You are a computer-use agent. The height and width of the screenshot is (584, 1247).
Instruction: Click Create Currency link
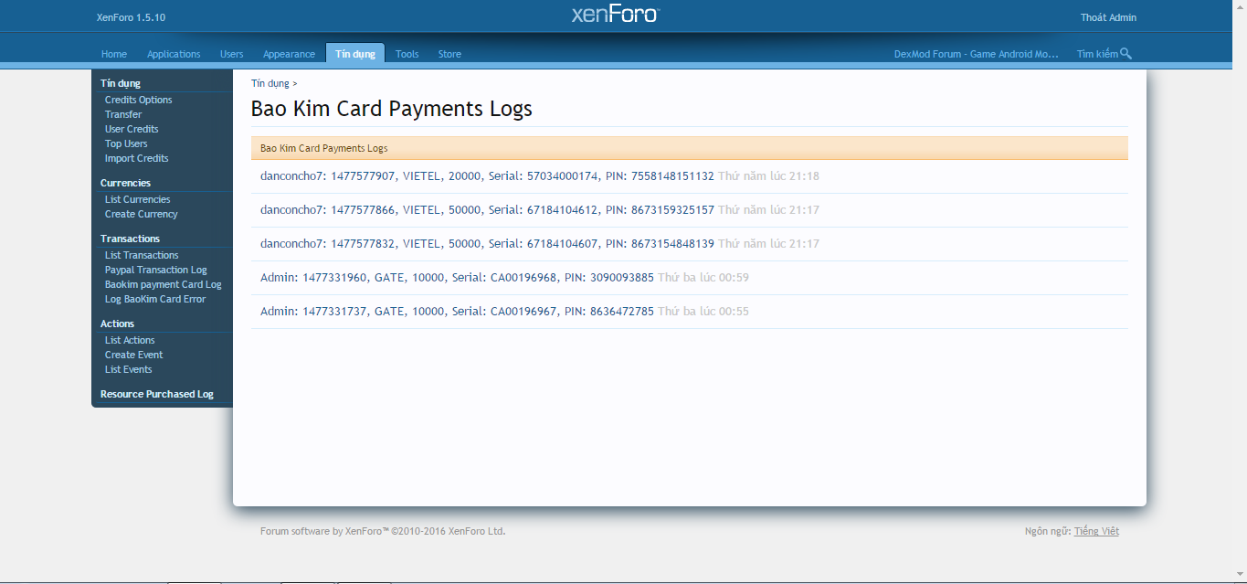pos(141,214)
